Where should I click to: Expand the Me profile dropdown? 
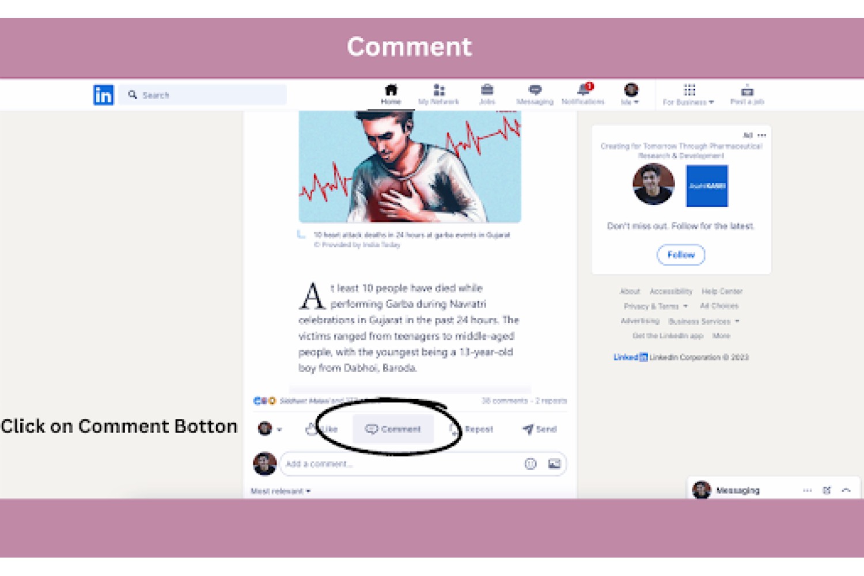coord(631,94)
